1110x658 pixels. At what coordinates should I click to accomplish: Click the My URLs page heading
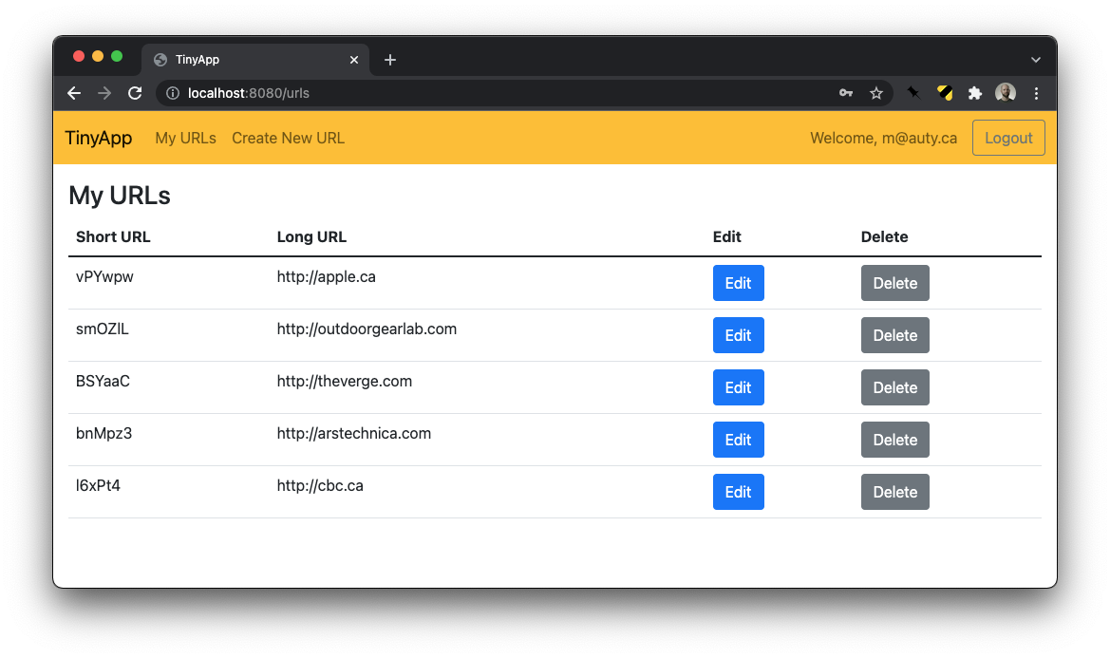(x=120, y=196)
